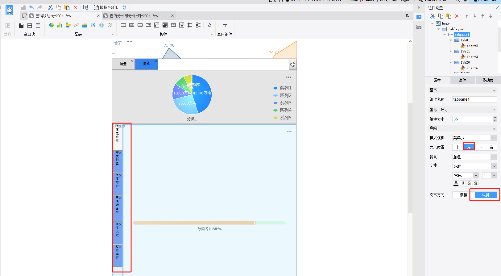The image size is (501, 276).
Task: Expand the 图表 chart gallery dropdown
Action: [x=113, y=34]
